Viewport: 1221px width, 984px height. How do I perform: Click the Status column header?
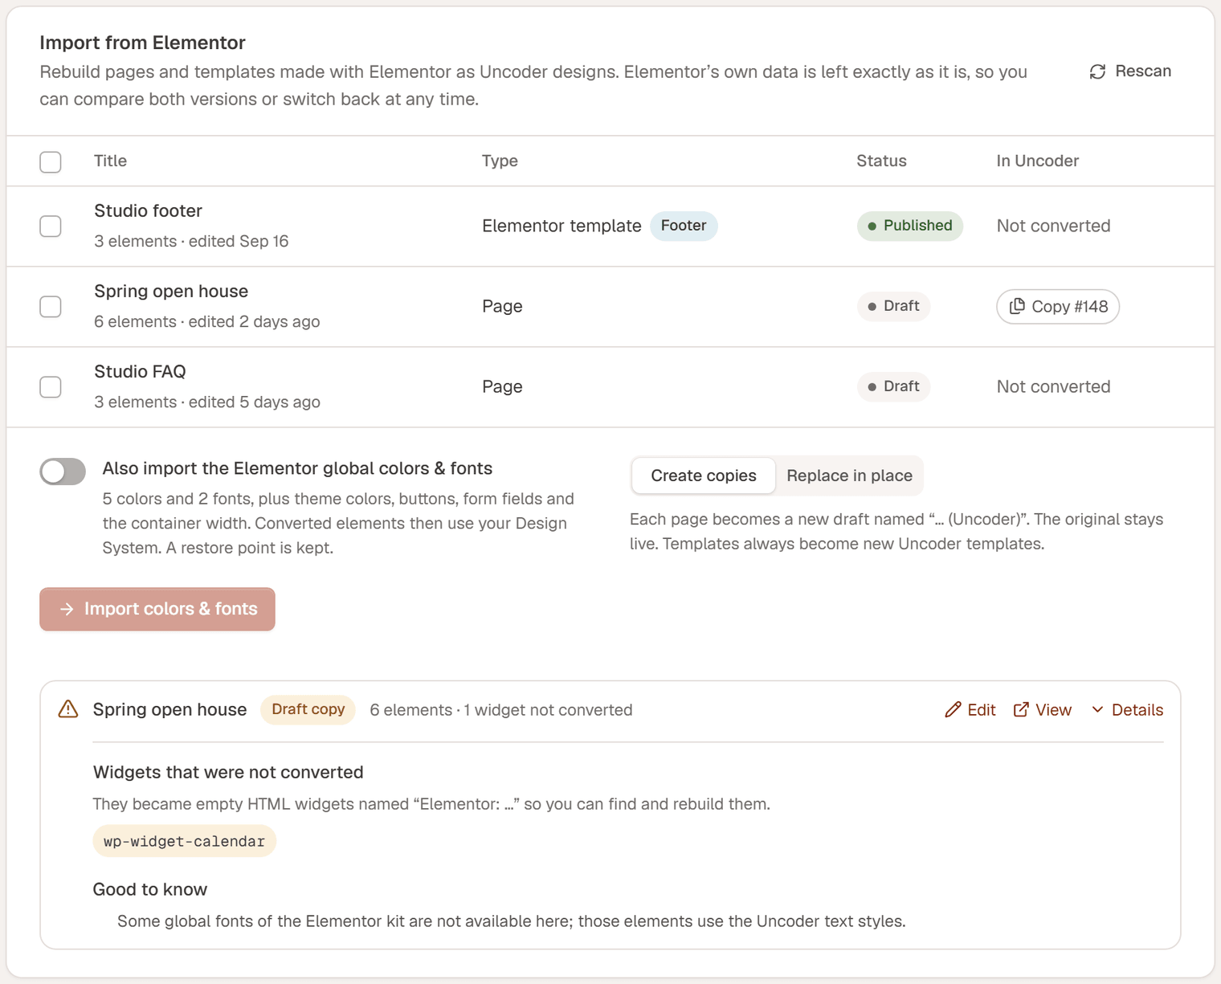tap(881, 161)
